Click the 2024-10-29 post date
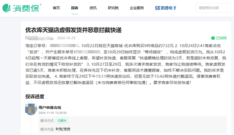This screenshot has width=234, height=135. (66, 38)
